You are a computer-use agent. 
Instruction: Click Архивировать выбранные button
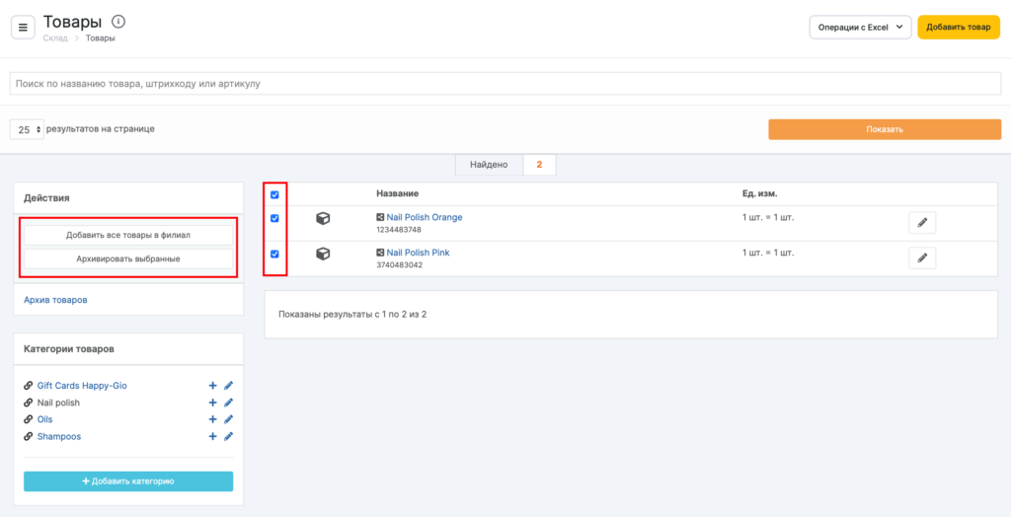tap(128, 258)
